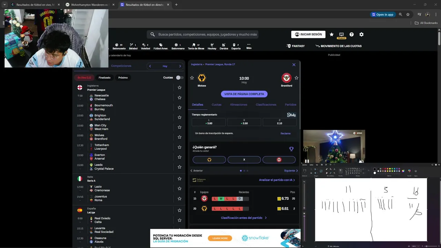Viewport: 441px width, 248px height.
Task: Select the Próximo filter
Action: pos(123,77)
